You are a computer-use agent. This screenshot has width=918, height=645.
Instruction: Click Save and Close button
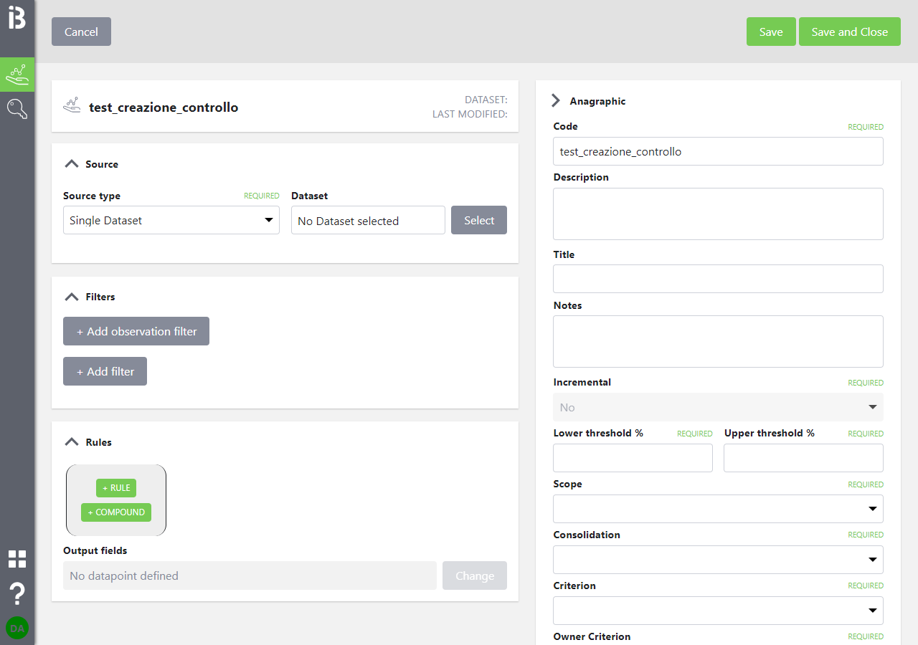click(849, 32)
